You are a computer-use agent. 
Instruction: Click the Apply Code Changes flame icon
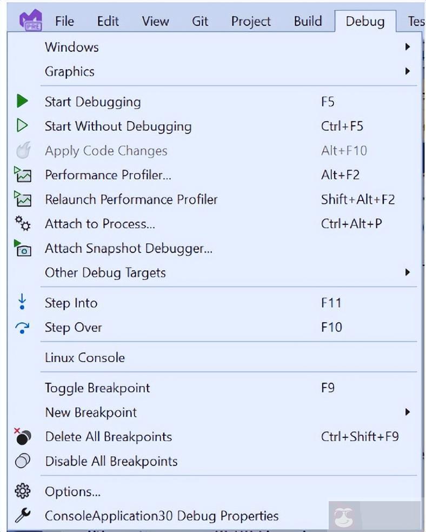22,150
